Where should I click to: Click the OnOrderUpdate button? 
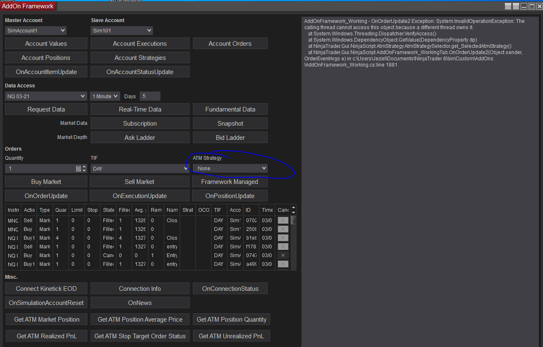pos(46,196)
